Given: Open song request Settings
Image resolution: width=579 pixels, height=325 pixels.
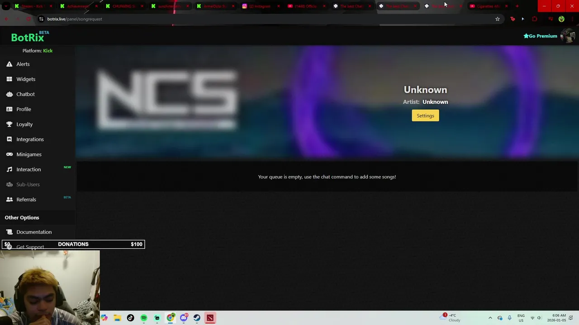Looking at the screenshot, I should pos(425,116).
